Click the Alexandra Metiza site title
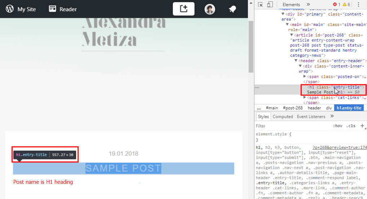The image size is (367, 199). pos(124,32)
